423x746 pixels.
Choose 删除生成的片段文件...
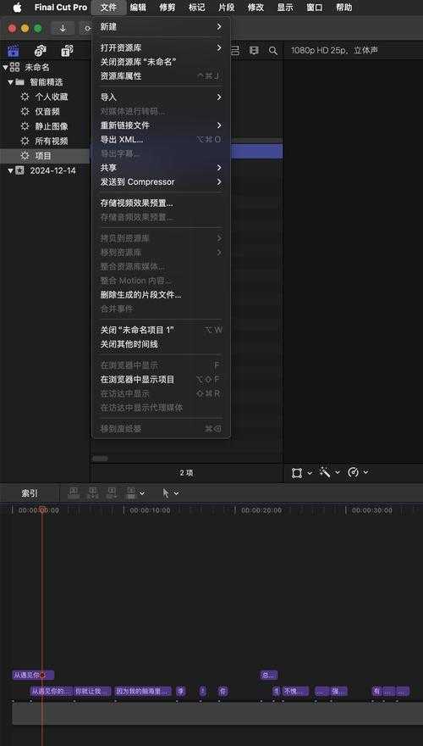161,294
